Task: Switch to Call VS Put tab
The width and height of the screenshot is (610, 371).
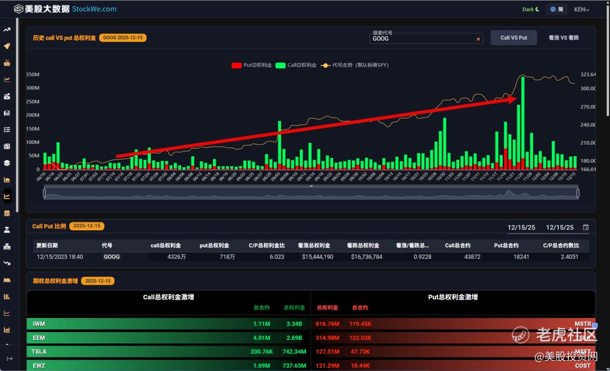Action: (x=513, y=38)
